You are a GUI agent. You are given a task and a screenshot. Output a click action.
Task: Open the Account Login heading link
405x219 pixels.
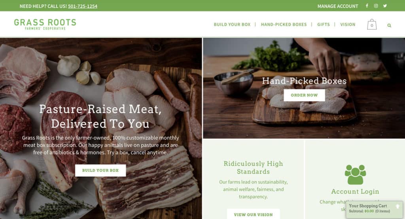[x=355, y=191]
